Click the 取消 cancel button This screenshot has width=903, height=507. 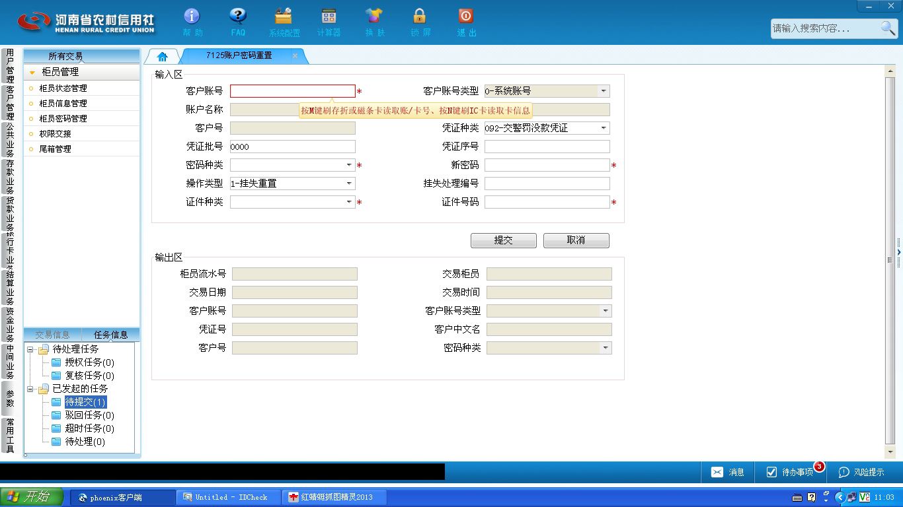(x=576, y=240)
